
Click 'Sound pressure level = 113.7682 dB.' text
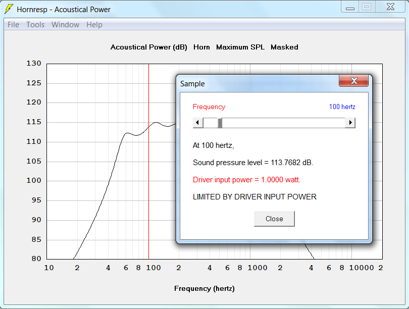click(253, 163)
